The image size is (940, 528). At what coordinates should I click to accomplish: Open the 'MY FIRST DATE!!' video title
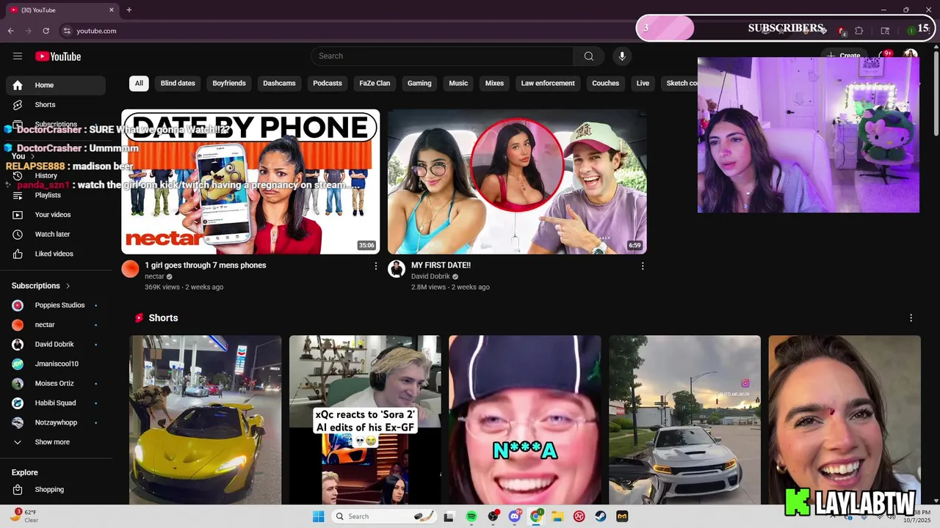(x=441, y=265)
